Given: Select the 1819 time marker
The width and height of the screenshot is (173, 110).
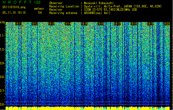Looking at the screenshot, I should tap(150, 24).
